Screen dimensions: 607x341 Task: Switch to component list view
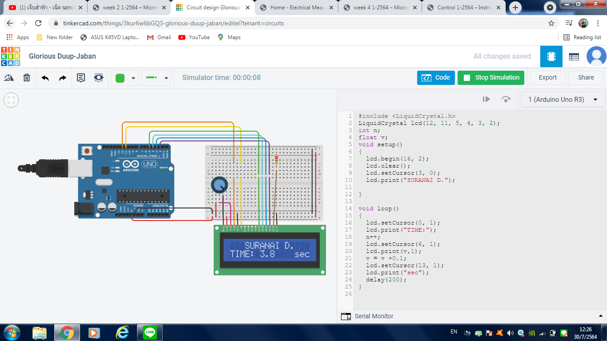click(574, 56)
